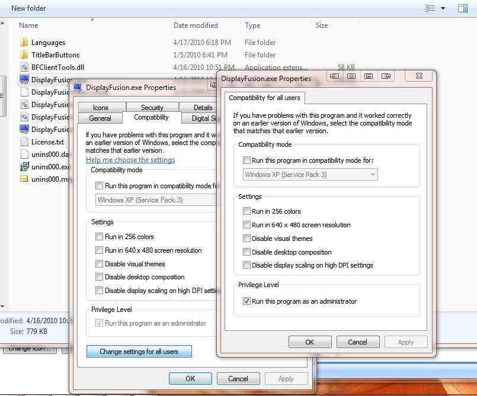477x396 pixels.
Task: Click Change settings for all users button
Action: pyautogui.click(x=140, y=352)
